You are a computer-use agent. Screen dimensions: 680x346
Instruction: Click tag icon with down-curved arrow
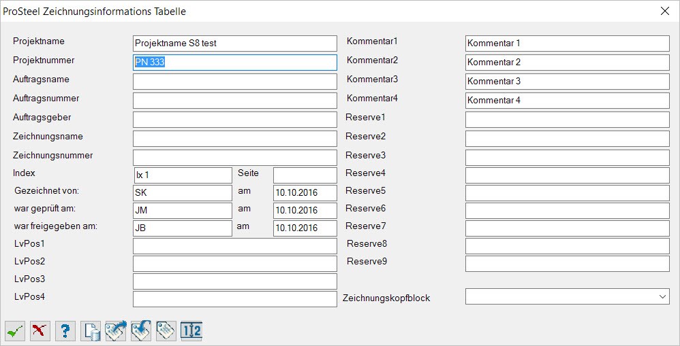[x=141, y=331]
